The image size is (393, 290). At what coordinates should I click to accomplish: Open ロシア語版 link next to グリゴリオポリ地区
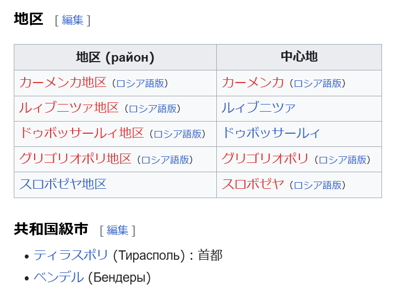[x=165, y=160]
